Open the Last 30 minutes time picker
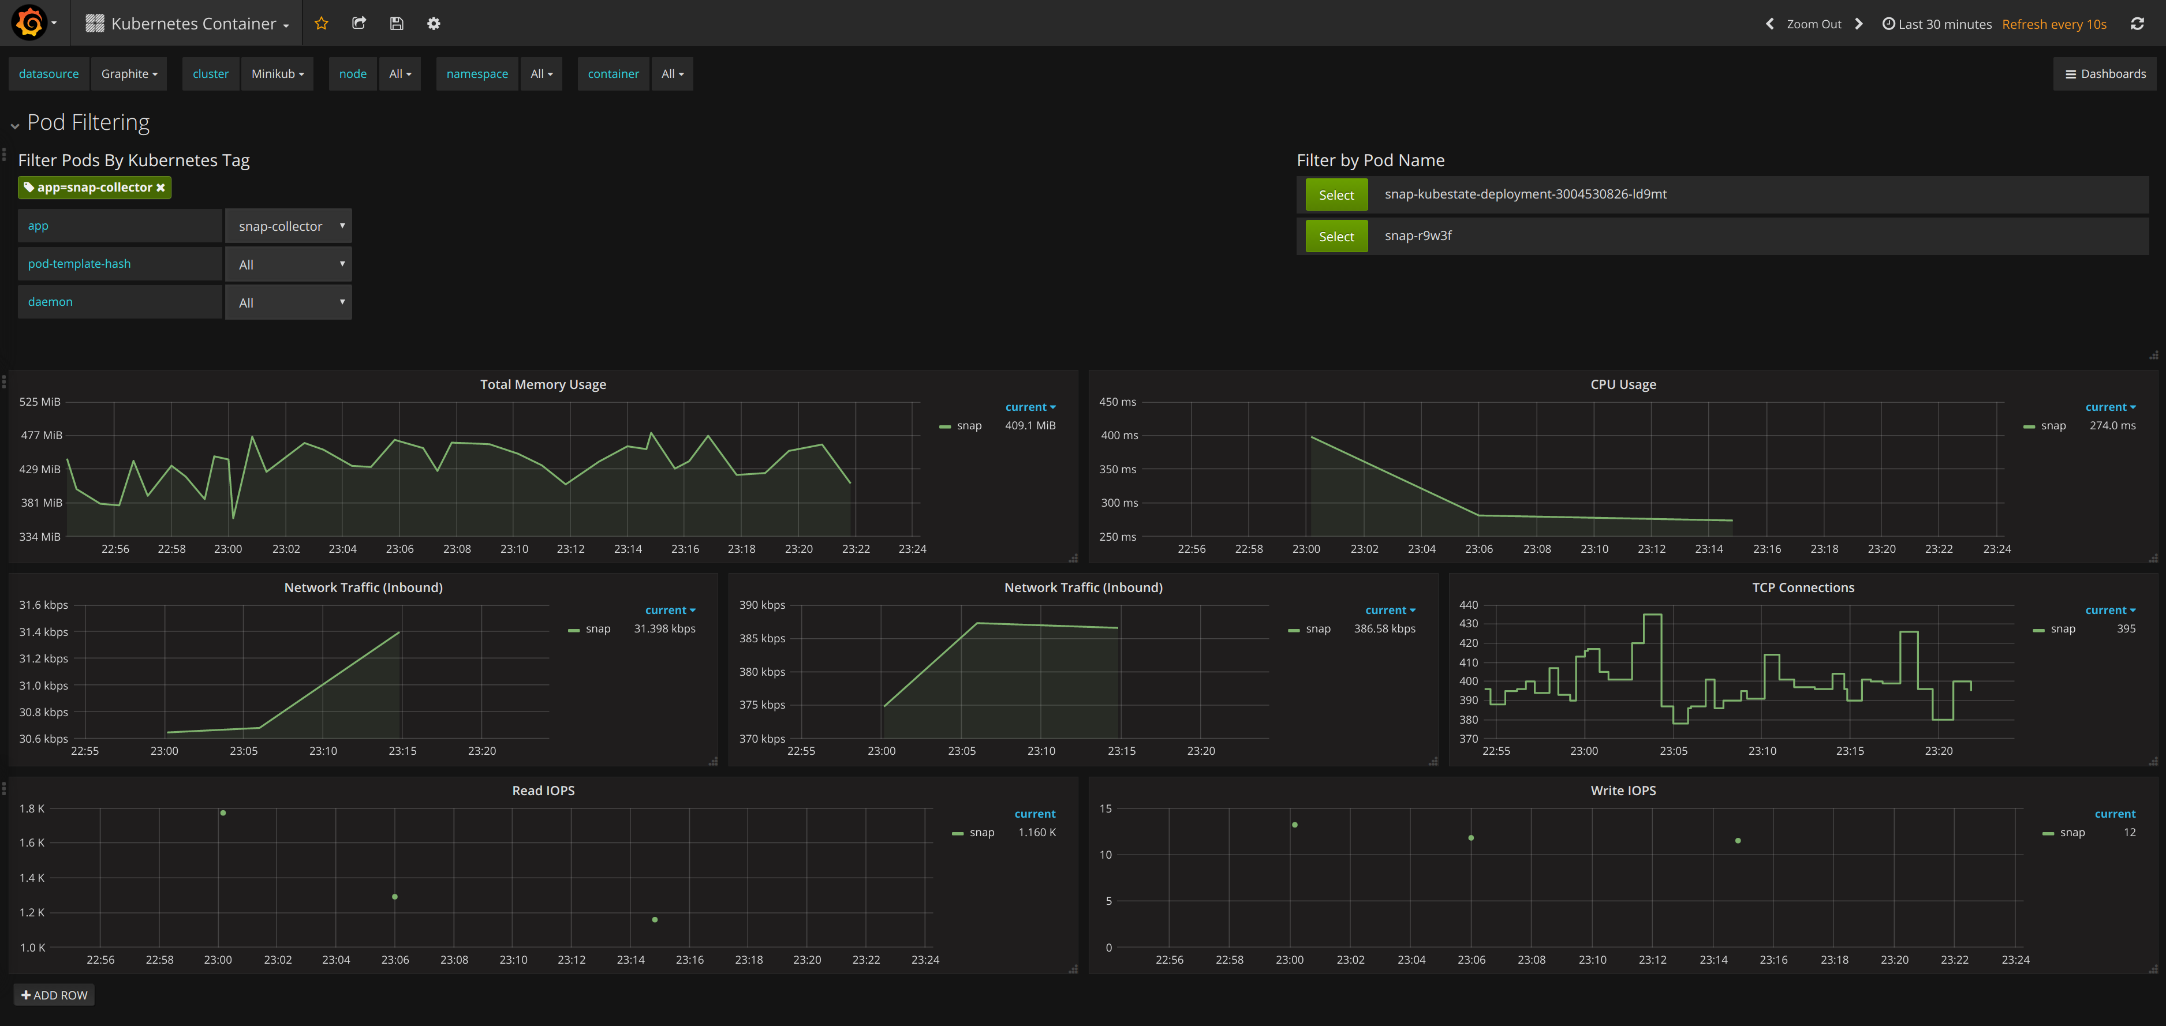Image resolution: width=2166 pixels, height=1026 pixels. (x=1936, y=24)
